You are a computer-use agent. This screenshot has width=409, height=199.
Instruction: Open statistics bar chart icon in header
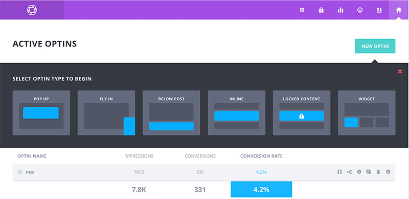pos(340,10)
